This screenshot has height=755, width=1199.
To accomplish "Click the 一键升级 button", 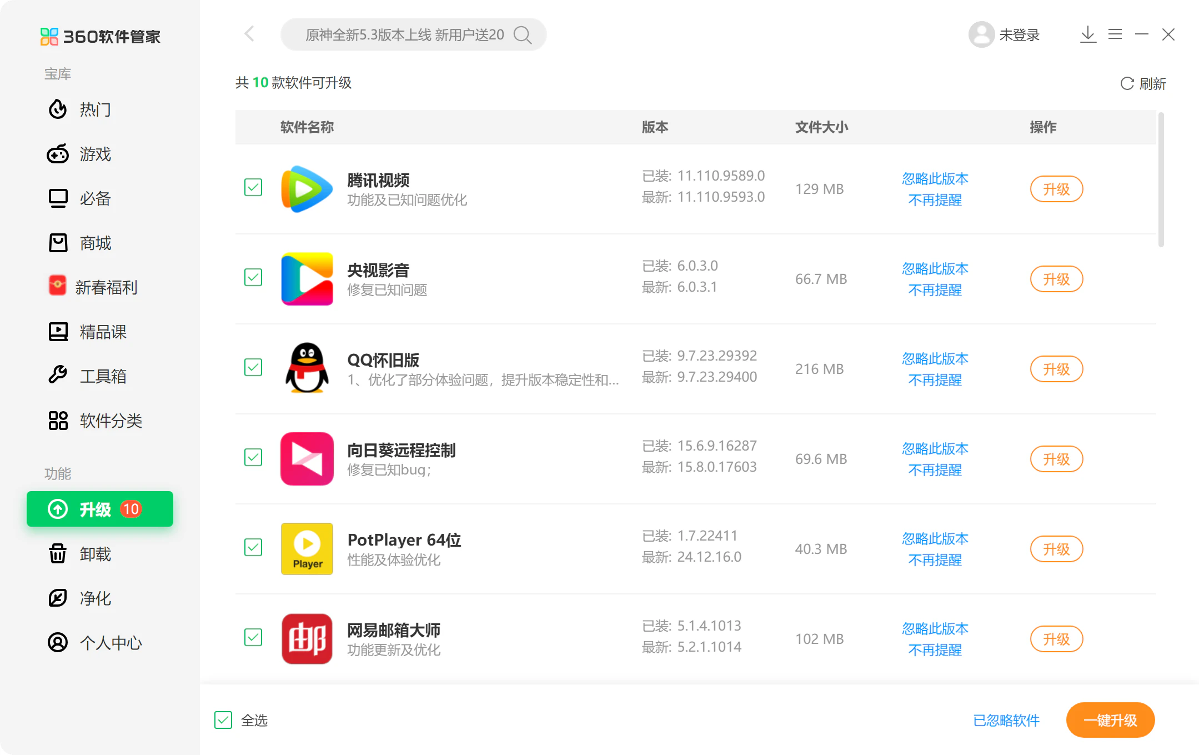I will click(x=1110, y=720).
